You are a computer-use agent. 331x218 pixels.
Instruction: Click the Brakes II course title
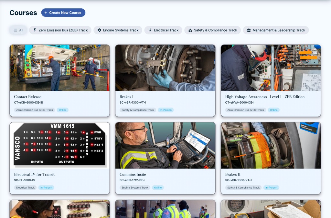[x=233, y=174]
